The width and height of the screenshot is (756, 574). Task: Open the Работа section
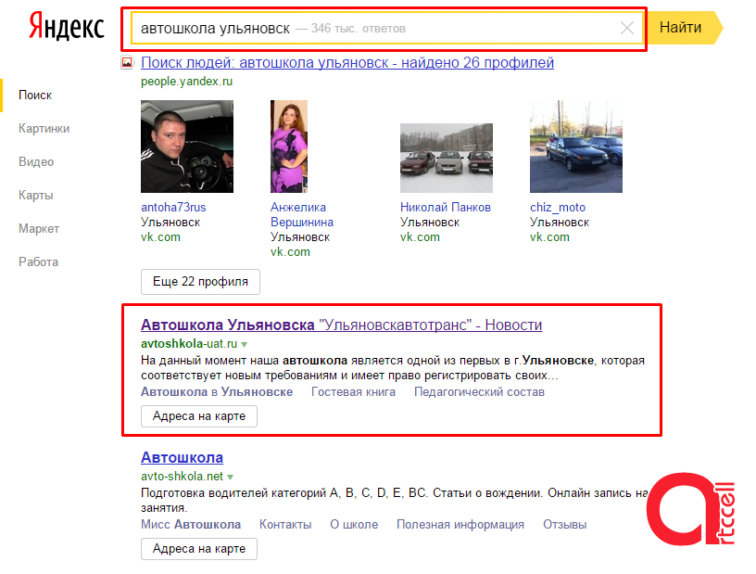(x=38, y=261)
